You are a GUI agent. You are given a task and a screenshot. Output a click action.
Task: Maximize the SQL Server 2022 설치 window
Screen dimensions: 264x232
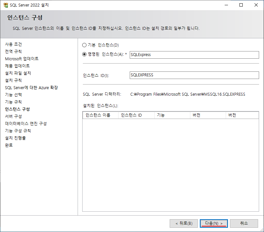pos(241,5)
